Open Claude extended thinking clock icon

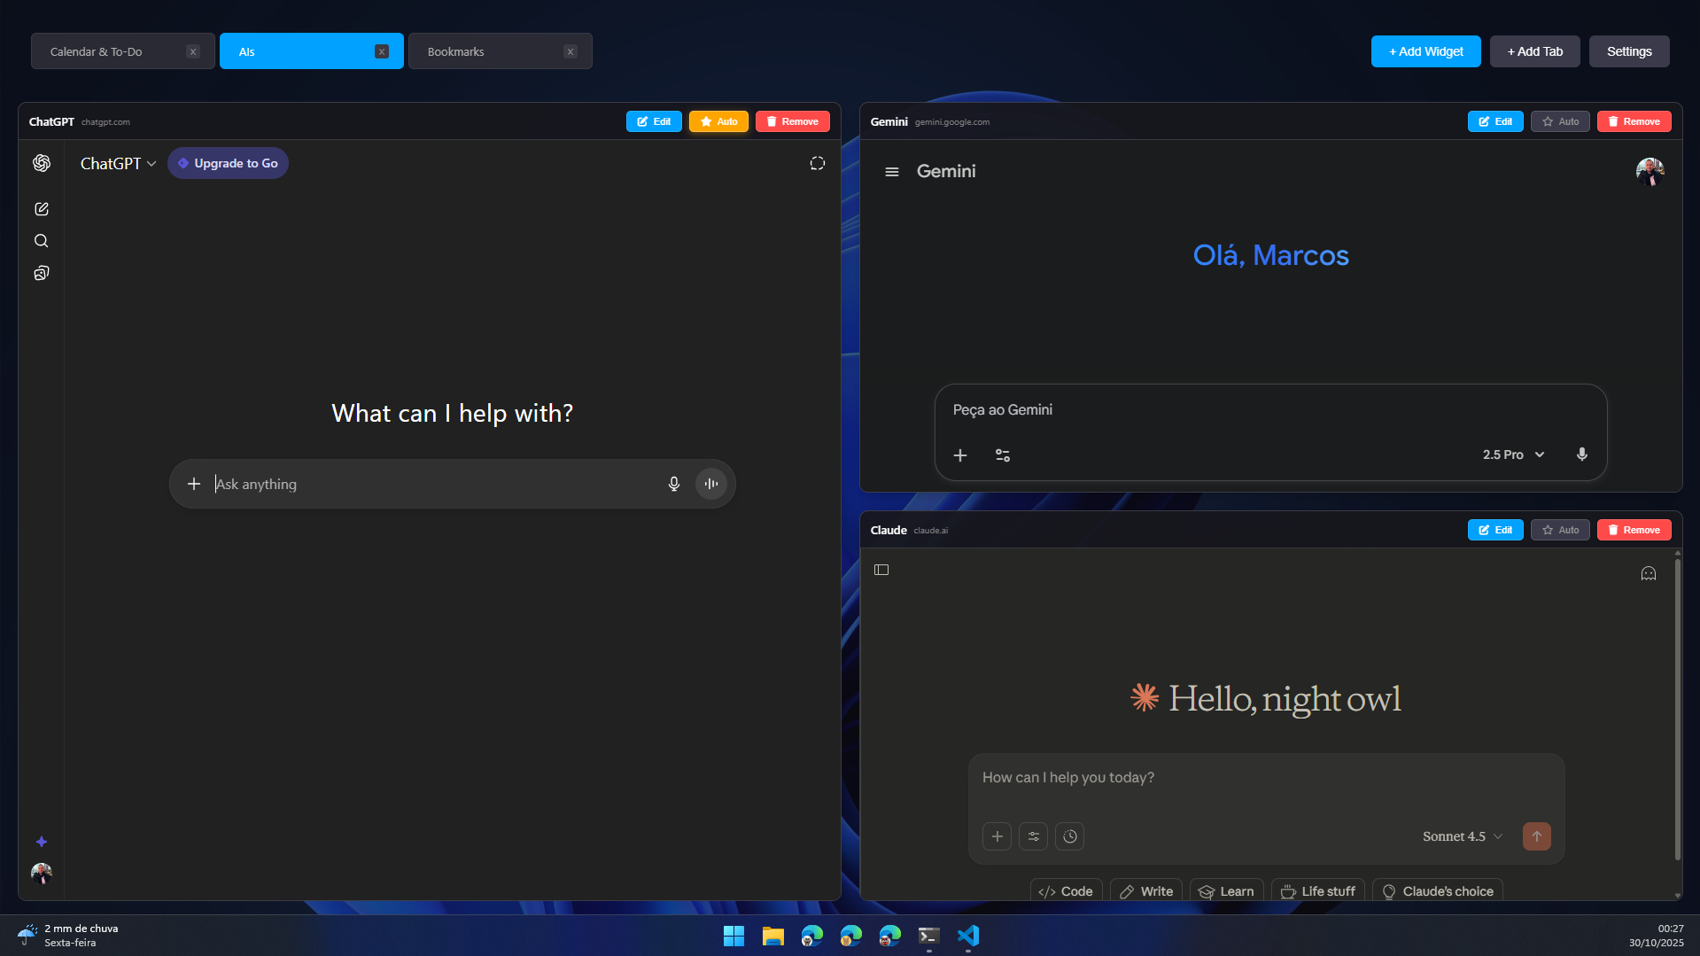click(x=1070, y=836)
